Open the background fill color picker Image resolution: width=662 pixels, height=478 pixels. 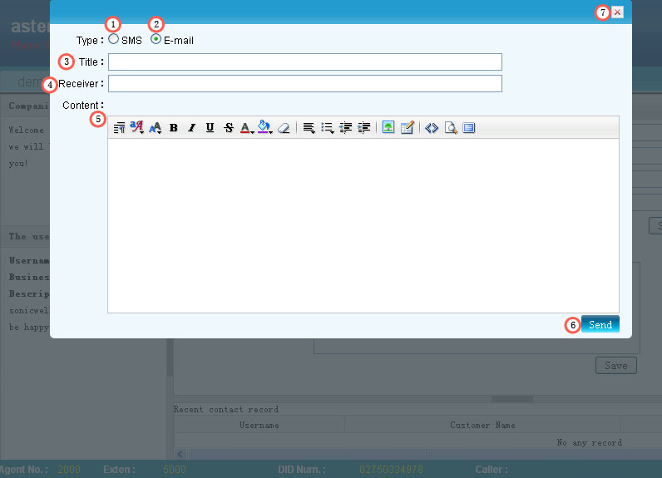coord(264,127)
